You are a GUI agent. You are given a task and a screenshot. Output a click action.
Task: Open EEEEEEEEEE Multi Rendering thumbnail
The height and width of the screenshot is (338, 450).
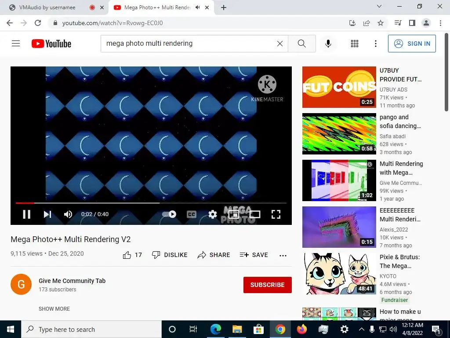pos(339,227)
